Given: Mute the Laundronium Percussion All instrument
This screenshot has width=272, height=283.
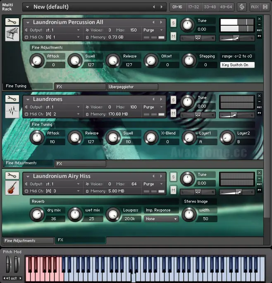Looking at the screenshot, I should coord(173,36).
